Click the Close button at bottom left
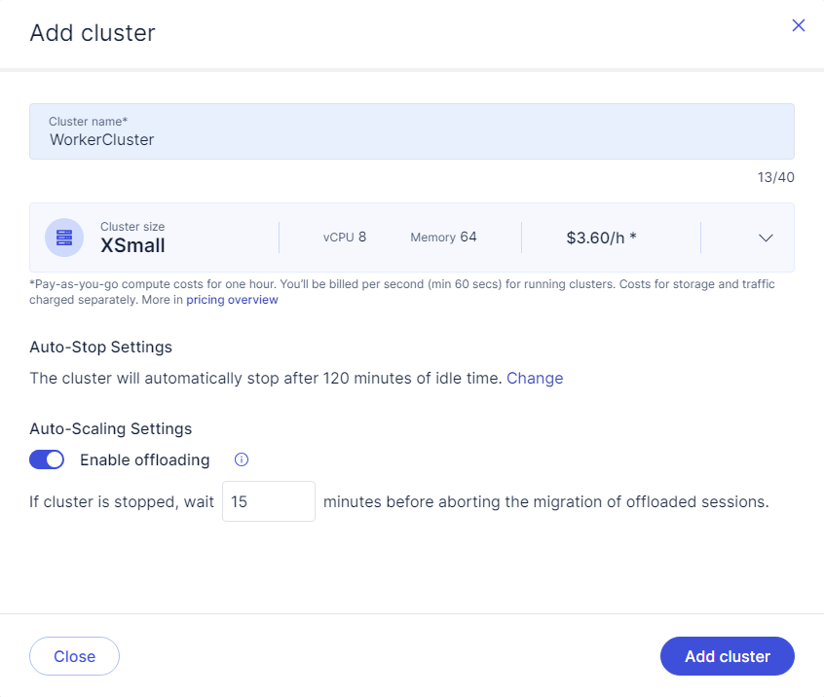This screenshot has height=697, width=824. coord(74,656)
